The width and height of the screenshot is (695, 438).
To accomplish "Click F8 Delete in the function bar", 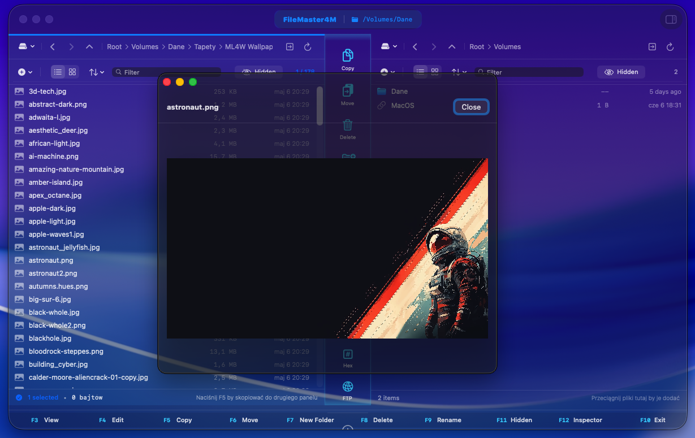I will pos(377,420).
